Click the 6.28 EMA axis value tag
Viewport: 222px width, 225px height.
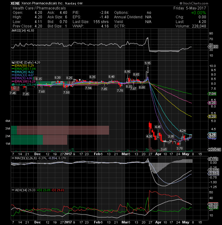(212, 103)
